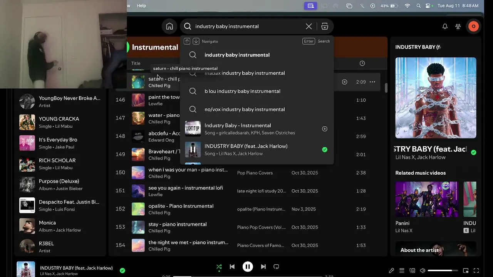The width and height of the screenshot is (493, 277).
Task: Go to Spotify Home
Action: click(169, 27)
